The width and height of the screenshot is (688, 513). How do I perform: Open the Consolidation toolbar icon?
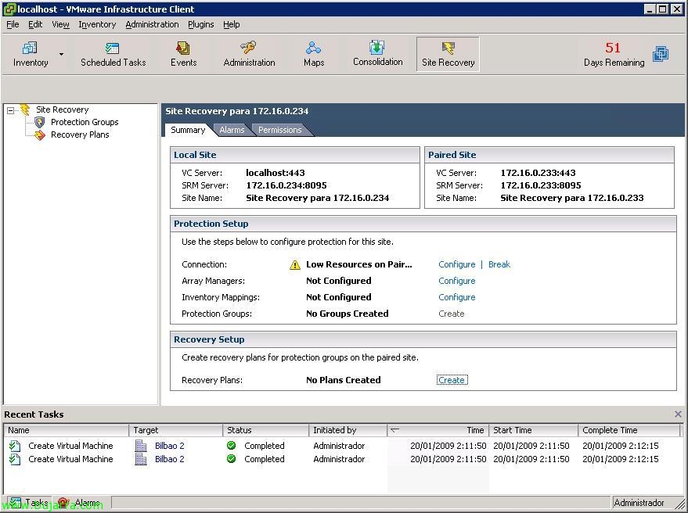[377, 48]
